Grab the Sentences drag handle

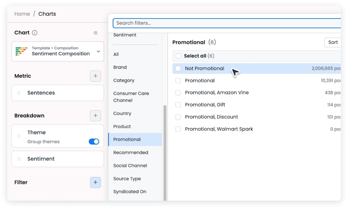pos(19,93)
